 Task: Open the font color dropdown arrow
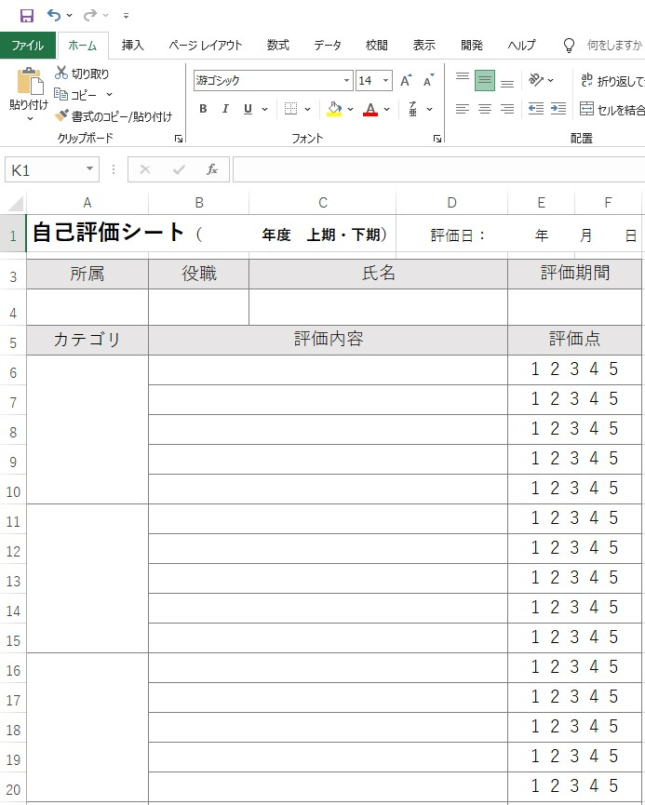click(x=386, y=110)
